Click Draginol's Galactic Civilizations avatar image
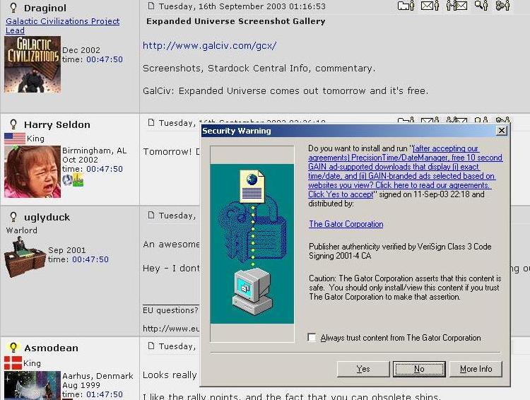The height and width of the screenshot is (400, 530). click(33, 64)
